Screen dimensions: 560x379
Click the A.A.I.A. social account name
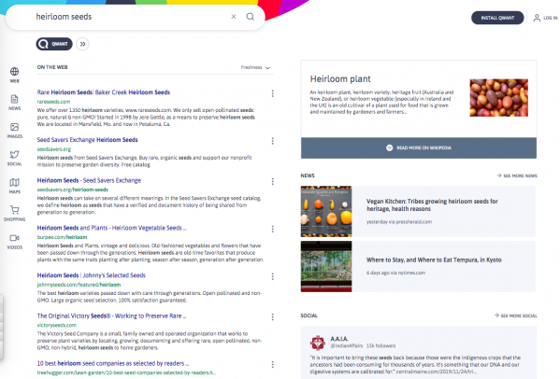(x=339, y=339)
